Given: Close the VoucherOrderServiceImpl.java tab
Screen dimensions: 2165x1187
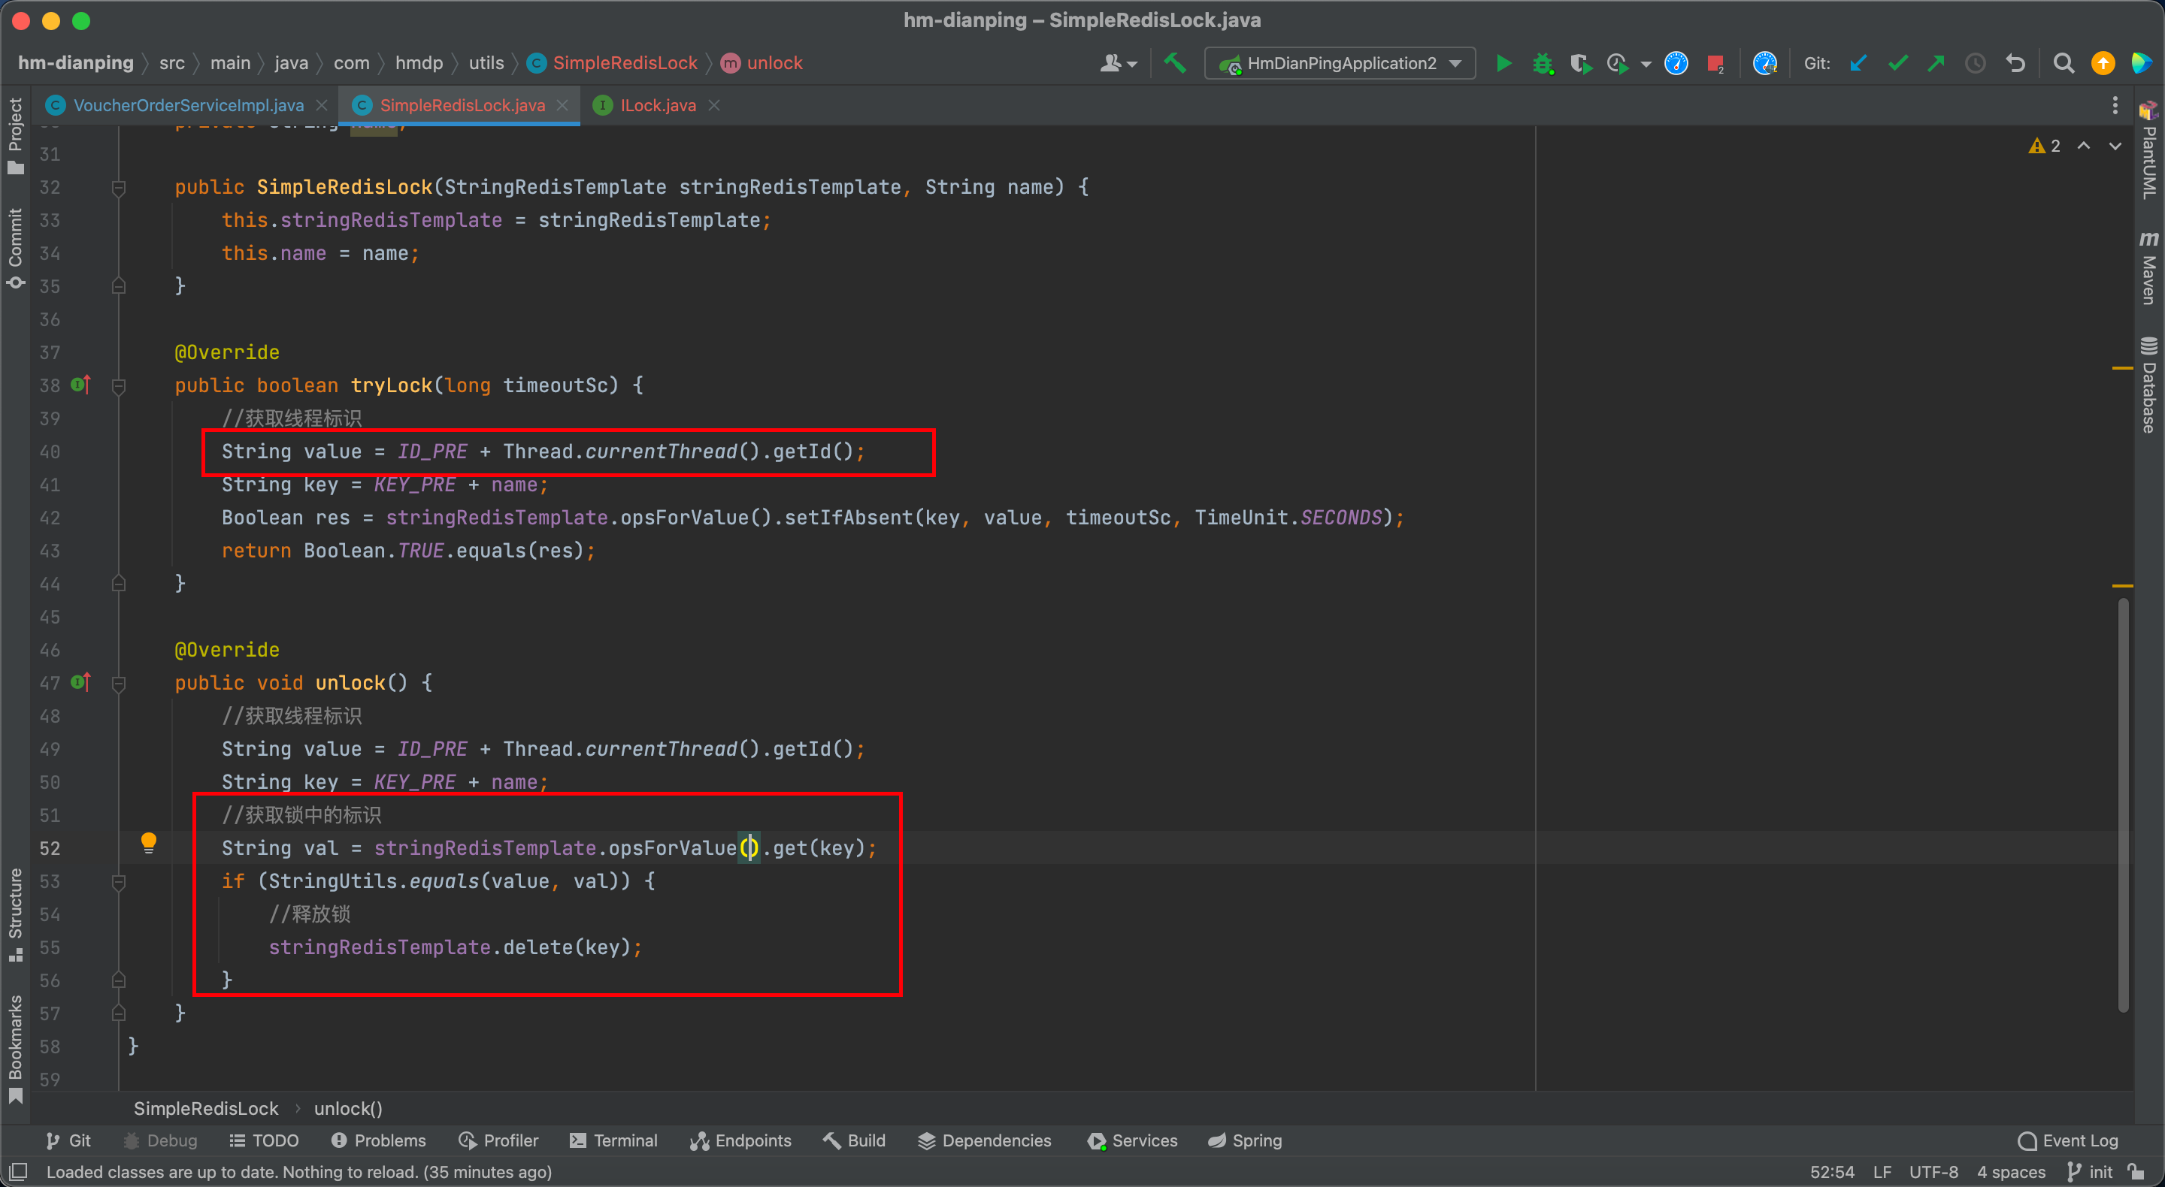Looking at the screenshot, I should pyautogui.click(x=322, y=105).
